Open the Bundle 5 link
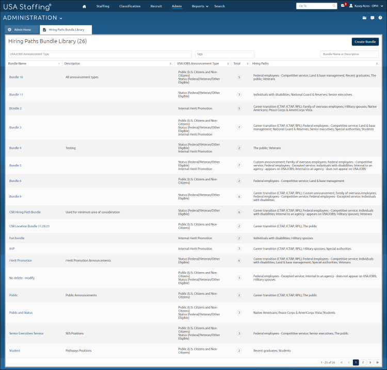The image size is (387, 370). 15,165
